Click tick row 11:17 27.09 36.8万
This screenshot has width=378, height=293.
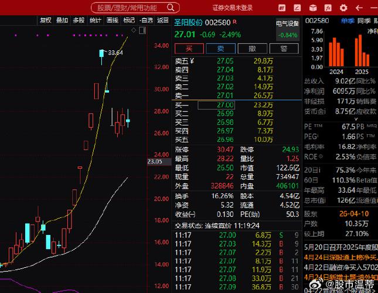tap(237, 287)
